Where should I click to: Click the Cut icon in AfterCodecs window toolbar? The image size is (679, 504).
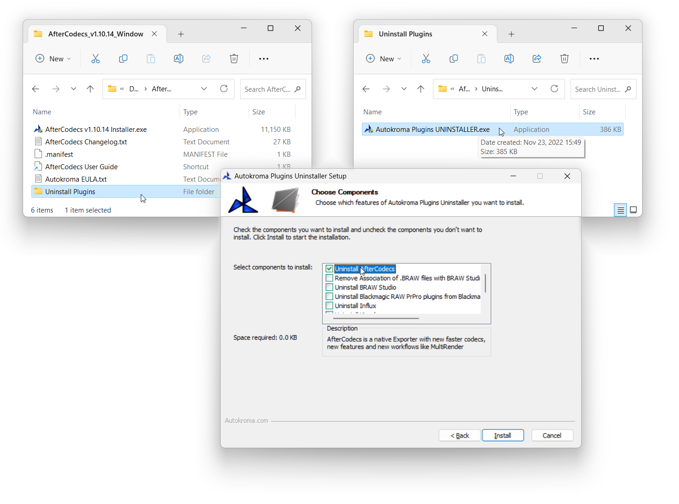(x=96, y=59)
